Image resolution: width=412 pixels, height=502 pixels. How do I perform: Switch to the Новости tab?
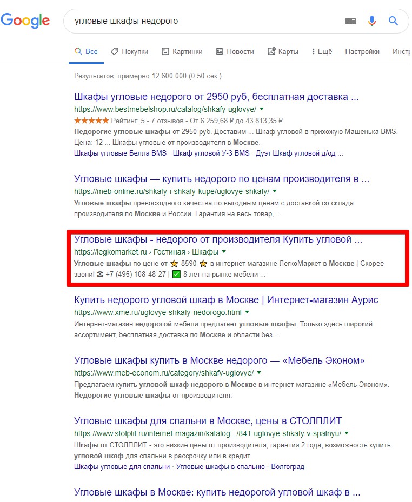point(235,51)
